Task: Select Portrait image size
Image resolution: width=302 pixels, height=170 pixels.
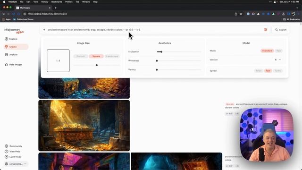Action: [81, 56]
